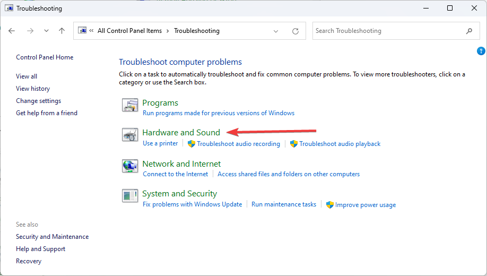Click the forward arrow navigation button
This screenshot has height=276, width=487.
30,31
